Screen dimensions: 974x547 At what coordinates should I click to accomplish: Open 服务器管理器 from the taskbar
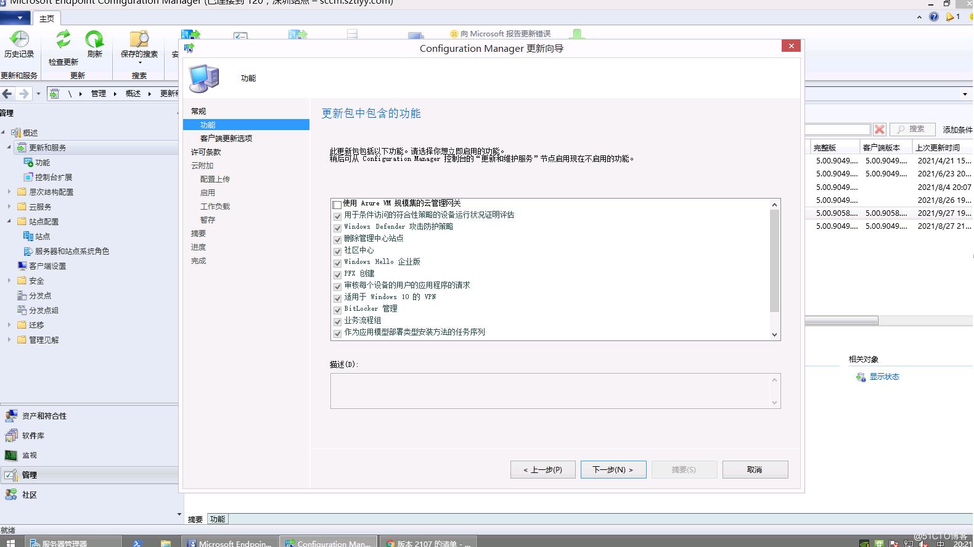point(73,543)
